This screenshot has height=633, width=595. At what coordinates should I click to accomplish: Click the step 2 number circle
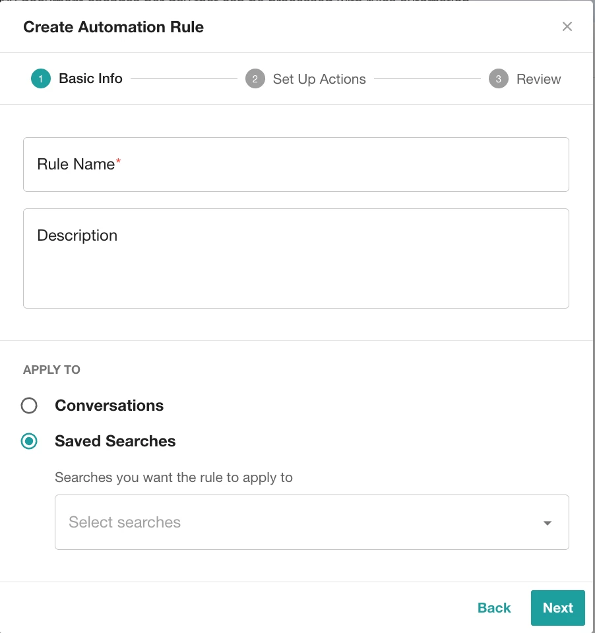(x=255, y=79)
